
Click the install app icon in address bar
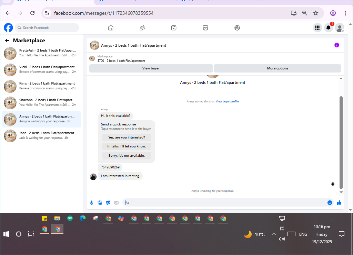[294, 13]
